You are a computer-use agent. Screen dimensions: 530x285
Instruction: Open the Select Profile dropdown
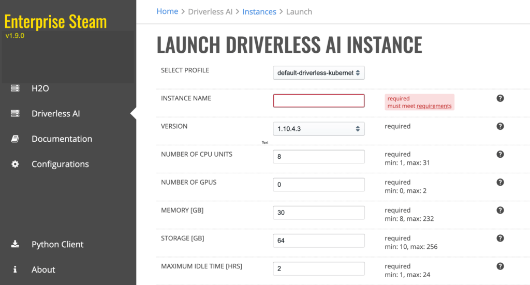pos(319,72)
